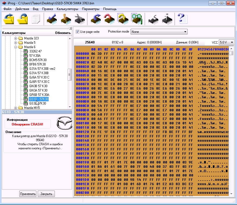Open the Действия menu
Image resolution: width=237 pixels, height=205 pixels.
point(22,9)
